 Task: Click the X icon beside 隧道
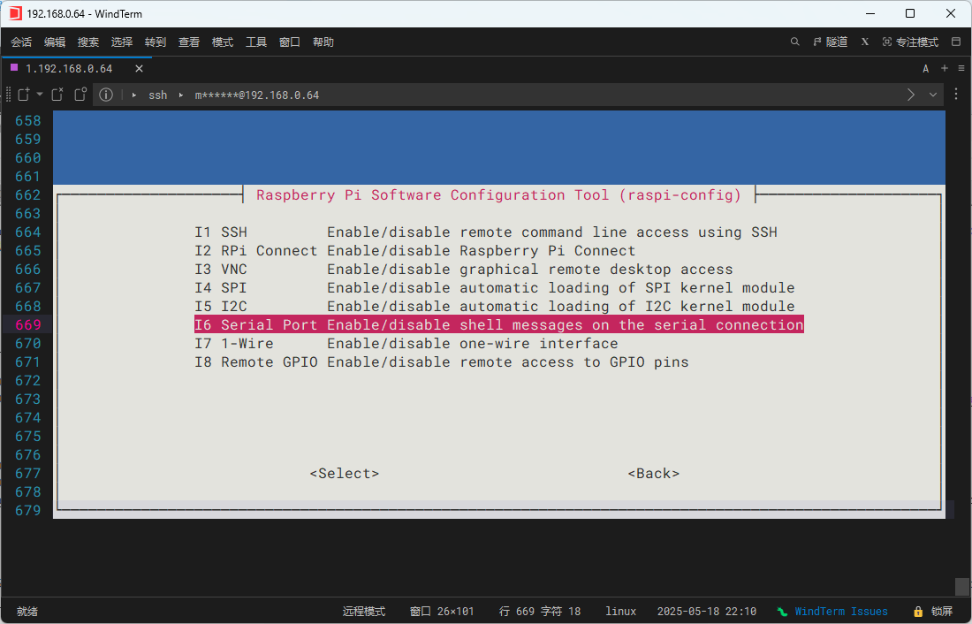coord(865,42)
